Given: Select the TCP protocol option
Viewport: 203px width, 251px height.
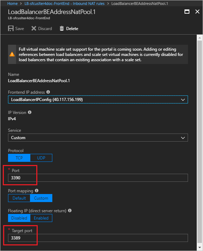Looking at the screenshot, I should tap(19, 158).
